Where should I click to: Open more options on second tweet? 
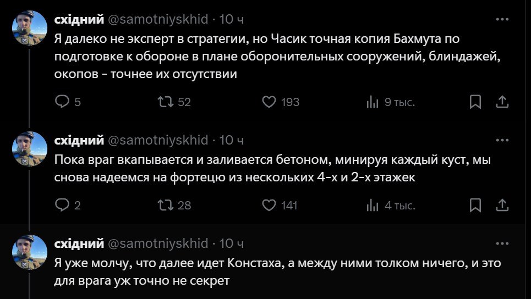[x=502, y=140]
